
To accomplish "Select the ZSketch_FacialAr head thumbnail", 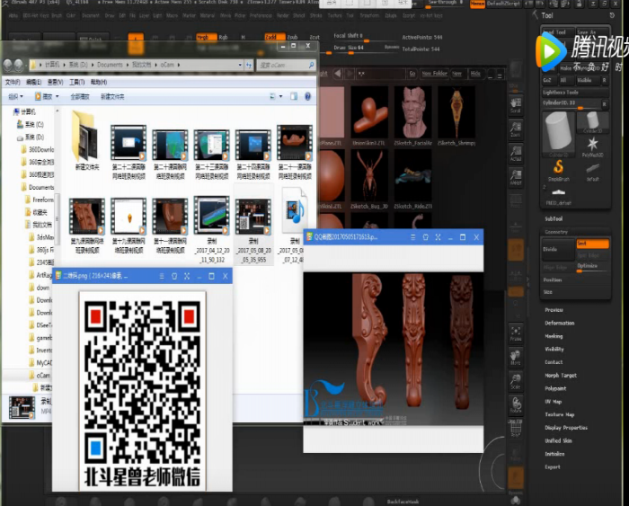I will click(x=414, y=111).
